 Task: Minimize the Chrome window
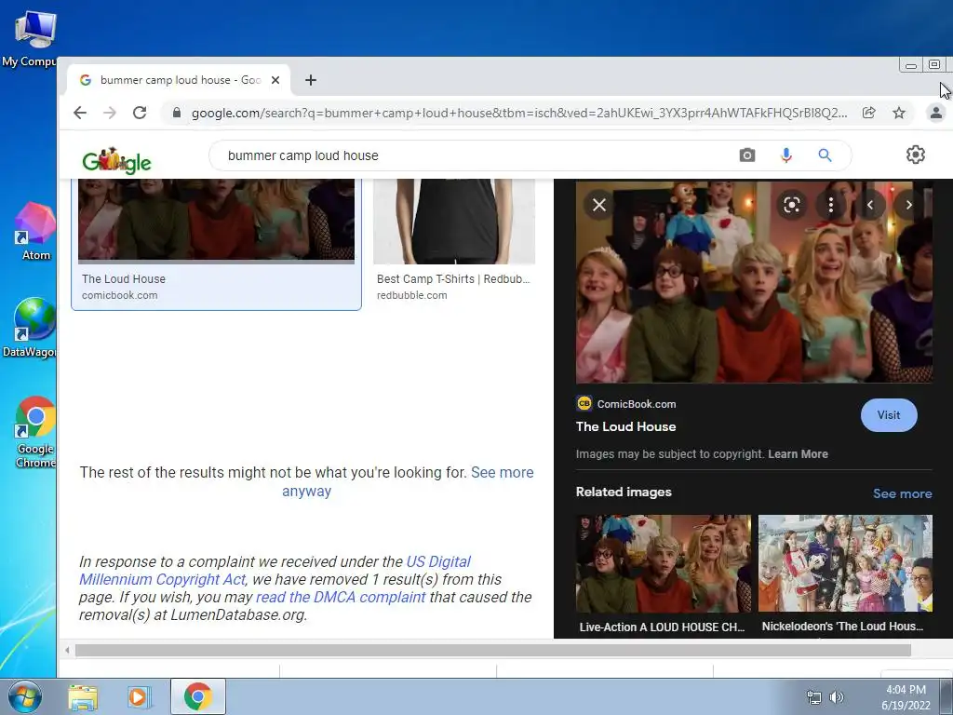(x=910, y=65)
